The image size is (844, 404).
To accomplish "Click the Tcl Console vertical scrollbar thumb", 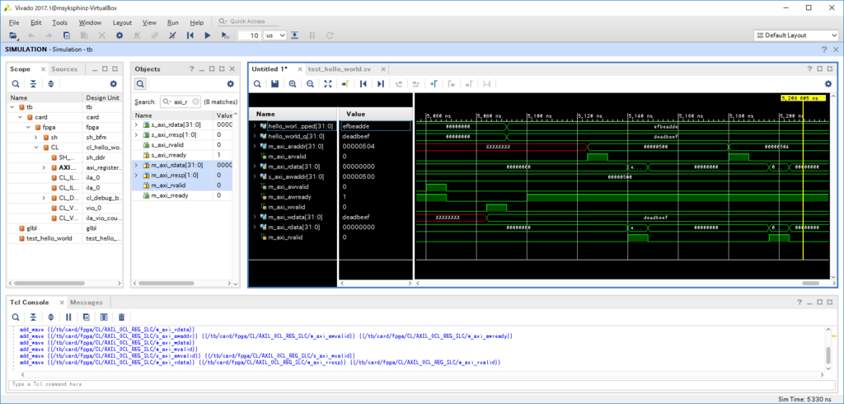I will [828, 355].
